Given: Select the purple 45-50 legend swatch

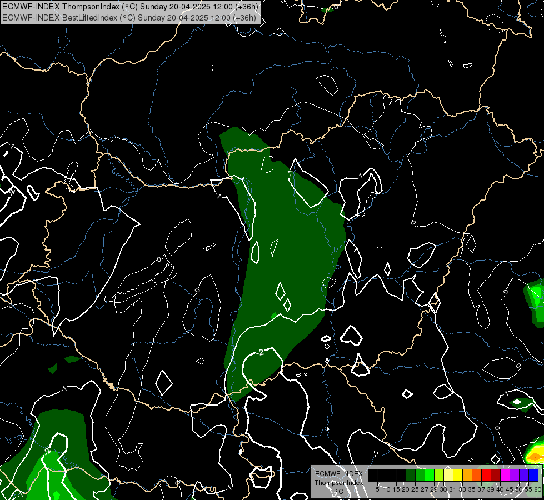Looking at the screenshot, I should click(515, 475).
